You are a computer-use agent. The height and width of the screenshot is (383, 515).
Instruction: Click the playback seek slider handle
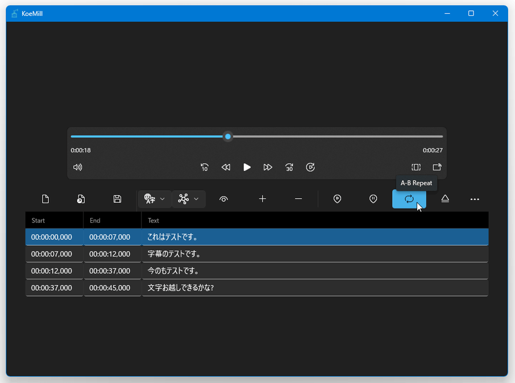tap(228, 137)
